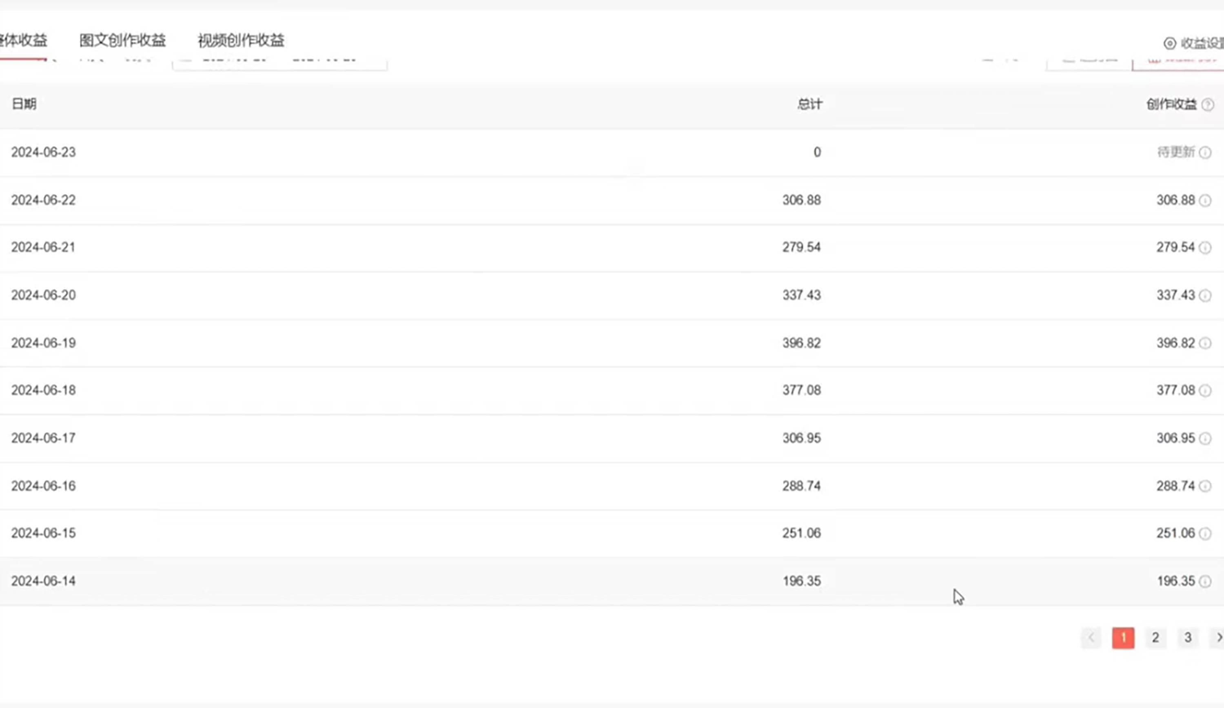Click info icon in 2024-06-20 row
The height and width of the screenshot is (708, 1224).
tap(1205, 296)
